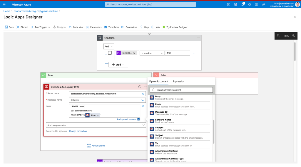Discard logic app changes
The width and height of the screenshot is (301, 167).
tap(22, 27)
